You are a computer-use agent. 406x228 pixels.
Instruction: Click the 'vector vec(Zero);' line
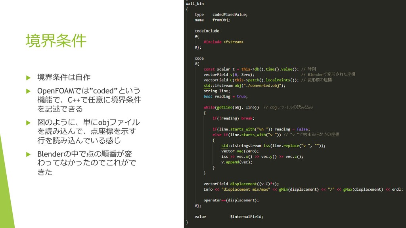[240, 151]
